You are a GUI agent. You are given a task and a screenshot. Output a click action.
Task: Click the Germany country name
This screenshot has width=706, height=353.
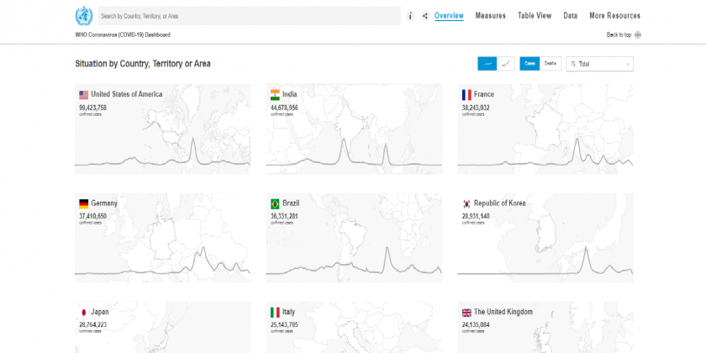click(103, 203)
